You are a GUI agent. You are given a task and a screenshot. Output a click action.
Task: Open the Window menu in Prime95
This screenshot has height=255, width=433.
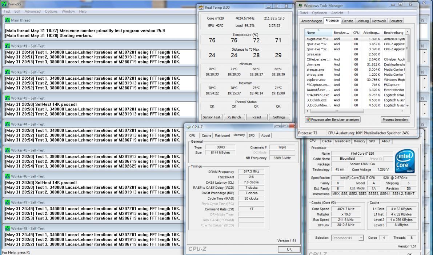pyautogui.click(x=68, y=11)
